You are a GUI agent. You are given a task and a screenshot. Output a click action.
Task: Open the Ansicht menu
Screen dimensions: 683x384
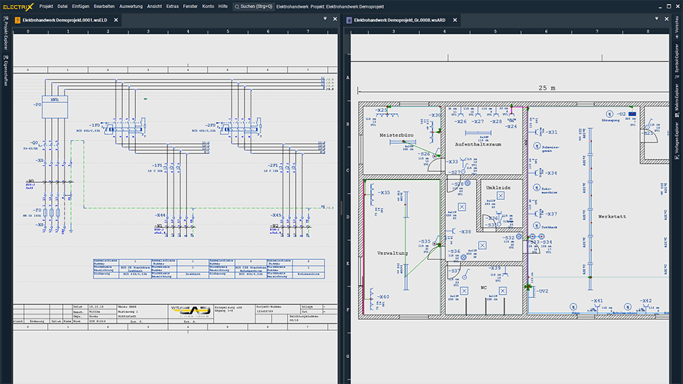coord(154,7)
